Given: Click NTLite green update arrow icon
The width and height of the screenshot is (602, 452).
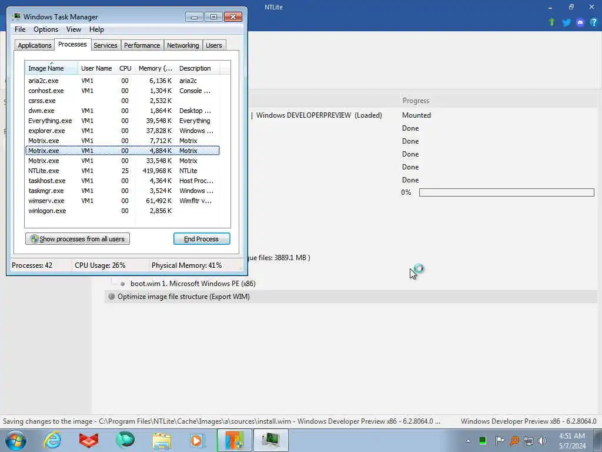Looking at the screenshot, I should (551, 22).
